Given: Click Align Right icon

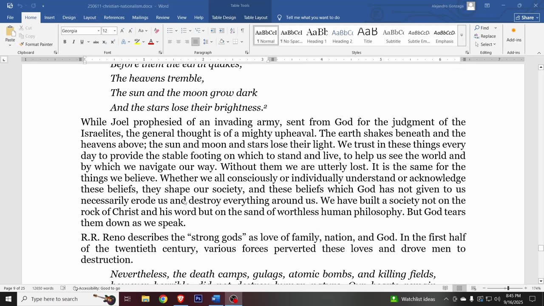Looking at the screenshot, I should point(187,42).
